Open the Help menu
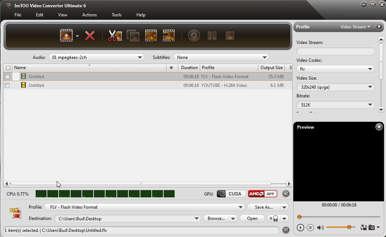 coord(141,15)
